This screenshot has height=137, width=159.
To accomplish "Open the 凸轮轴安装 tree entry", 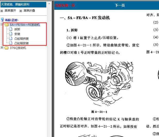I will pos(22,43).
